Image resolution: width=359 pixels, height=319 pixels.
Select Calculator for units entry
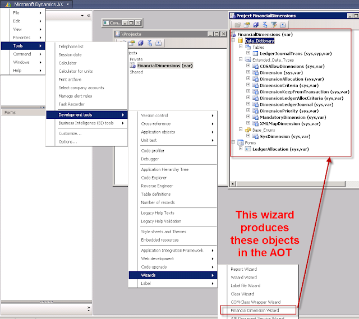click(87, 71)
